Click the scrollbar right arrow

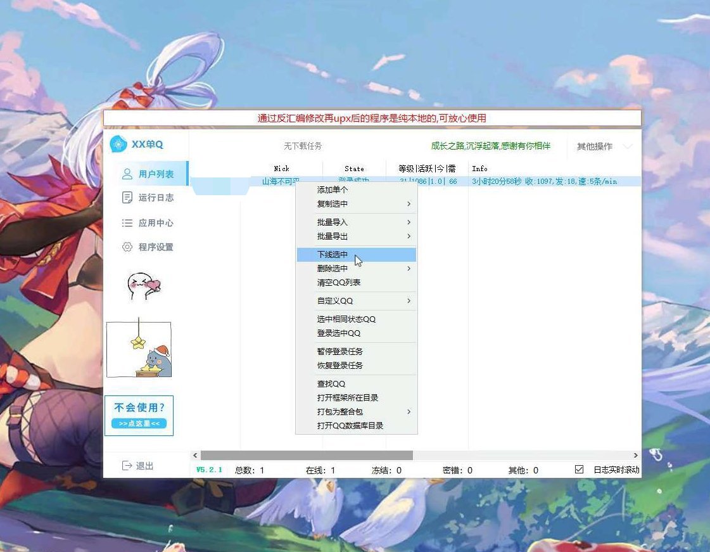(636, 455)
